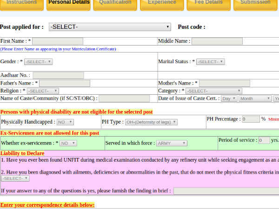Open the Instructions tab
Screen dimensions: 279x209
22,5
